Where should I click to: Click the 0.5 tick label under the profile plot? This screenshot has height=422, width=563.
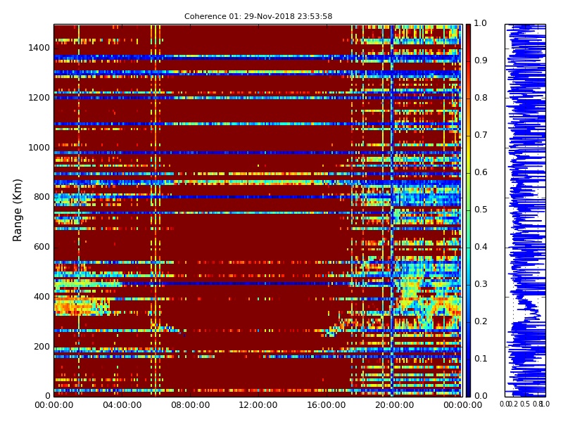(525, 404)
